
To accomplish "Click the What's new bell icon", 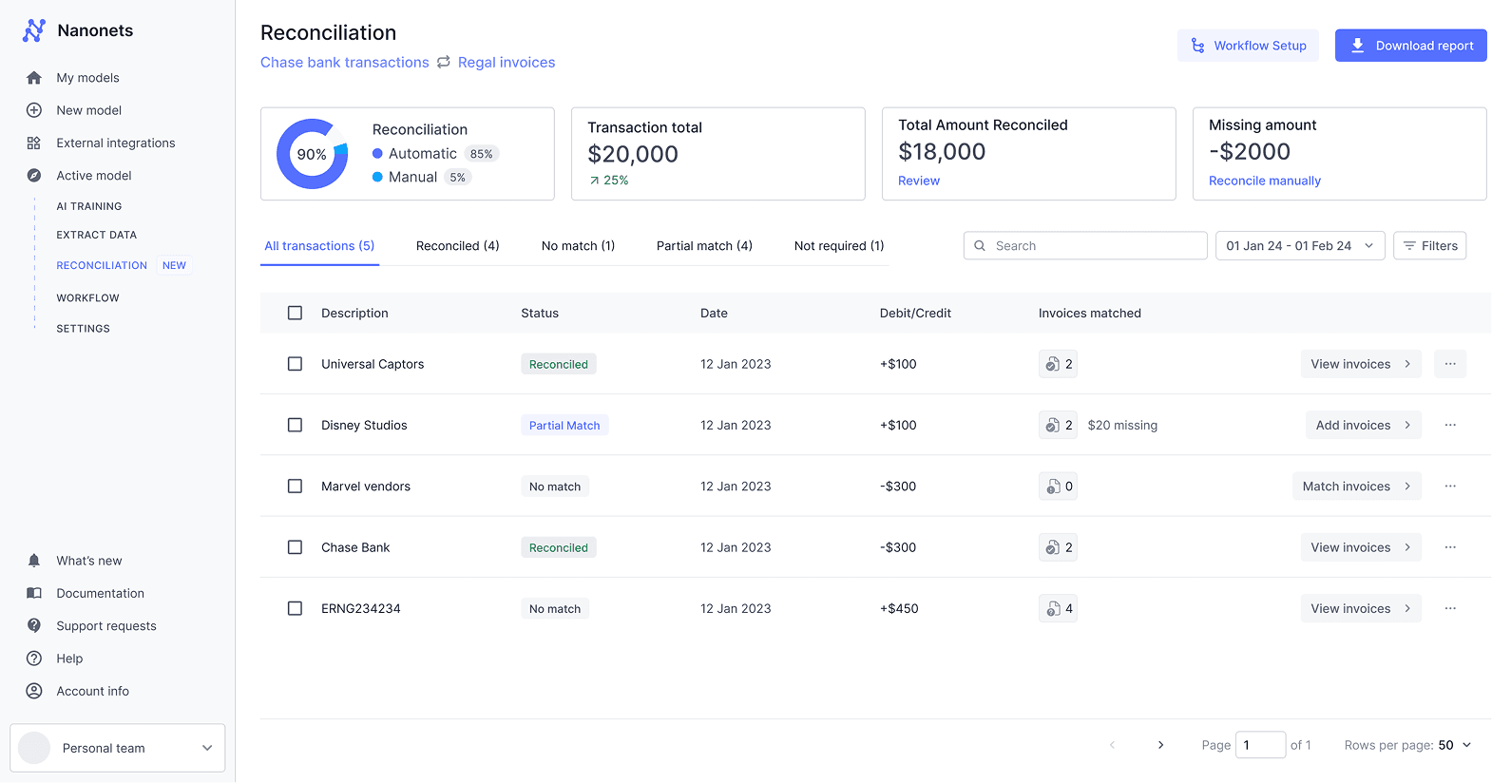I will tap(34, 561).
